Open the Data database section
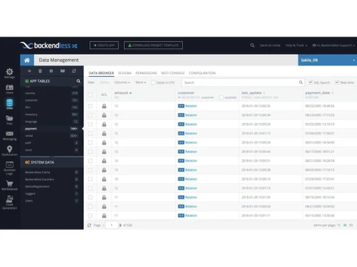The image size is (357, 267). (x=9, y=104)
